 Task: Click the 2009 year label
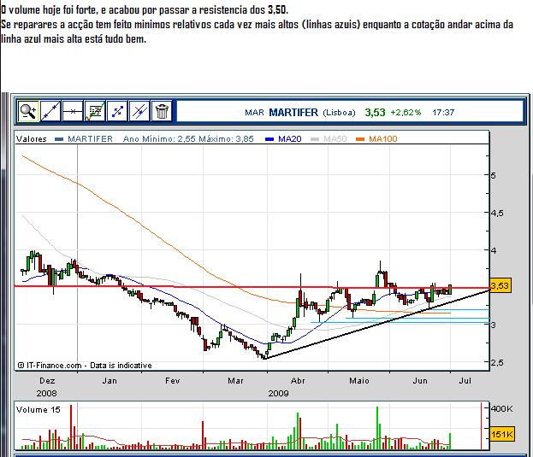tap(278, 394)
